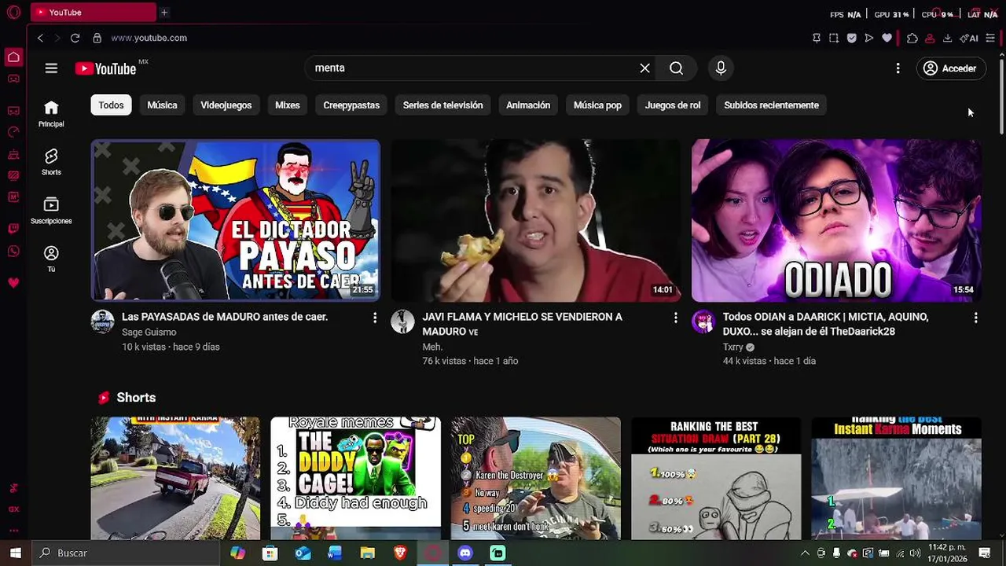The width and height of the screenshot is (1006, 566).
Task: Open the taskbar clock showing 11:42 p. m.
Action: pyautogui.click(x=948, y=553)
